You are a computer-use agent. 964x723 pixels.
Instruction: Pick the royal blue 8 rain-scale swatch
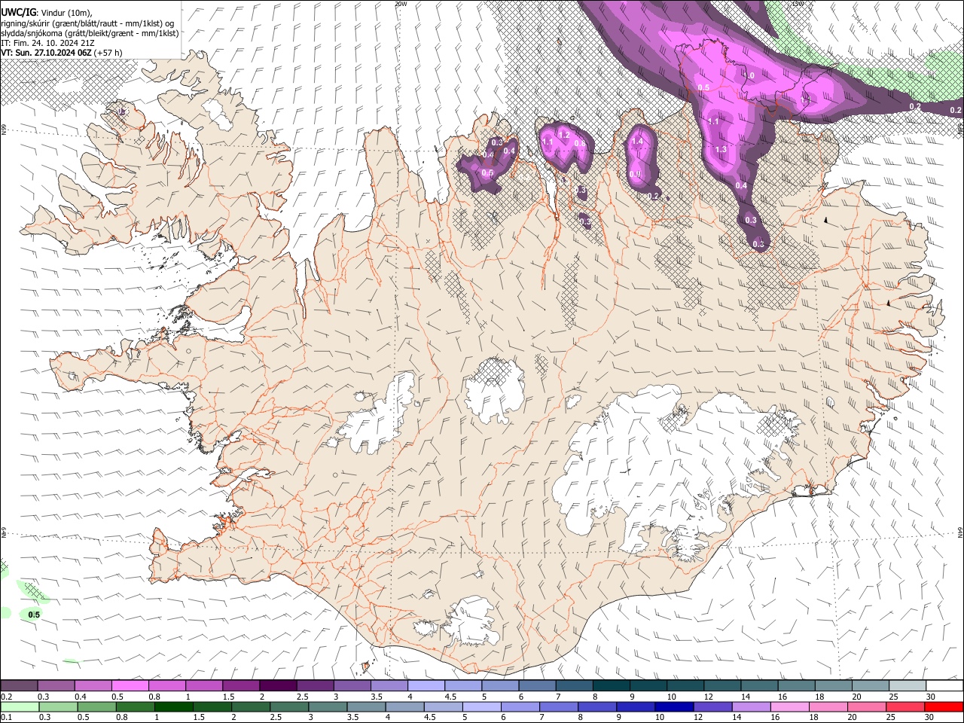point(597,706)
